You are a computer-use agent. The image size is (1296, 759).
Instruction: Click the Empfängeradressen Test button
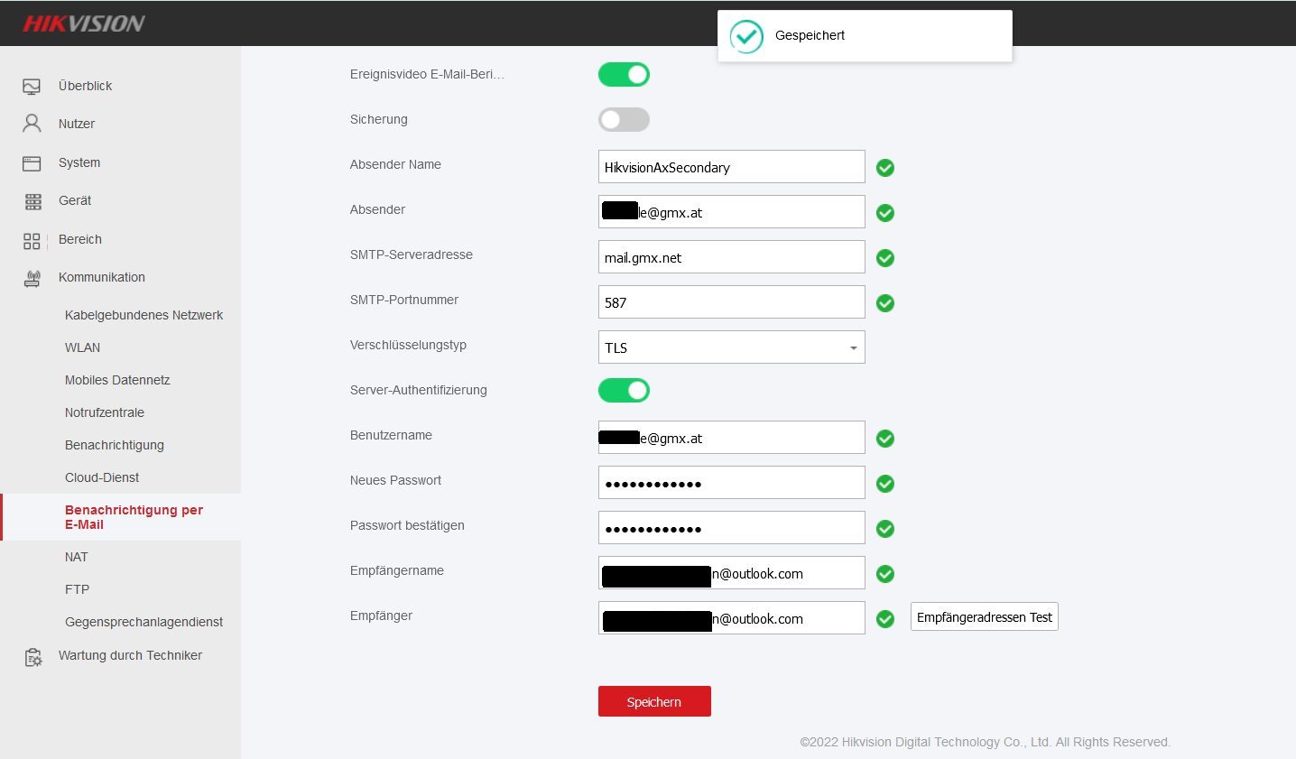(984, 617)
